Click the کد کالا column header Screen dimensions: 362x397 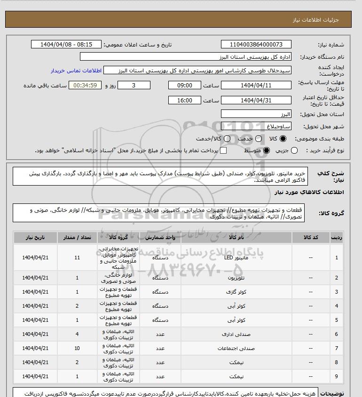[x=311, y=237]
